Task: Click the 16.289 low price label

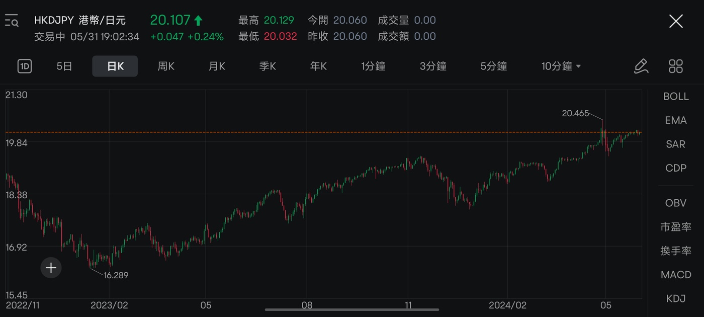Action: point(116,275)
